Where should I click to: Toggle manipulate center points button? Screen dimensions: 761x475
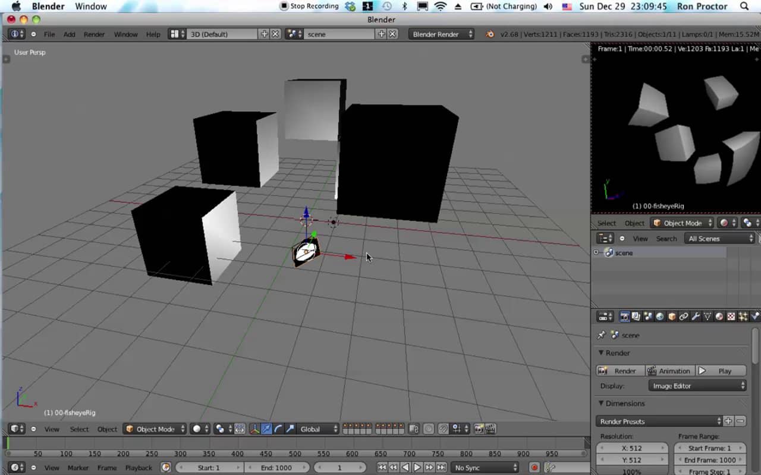click(x=240, y=429)
